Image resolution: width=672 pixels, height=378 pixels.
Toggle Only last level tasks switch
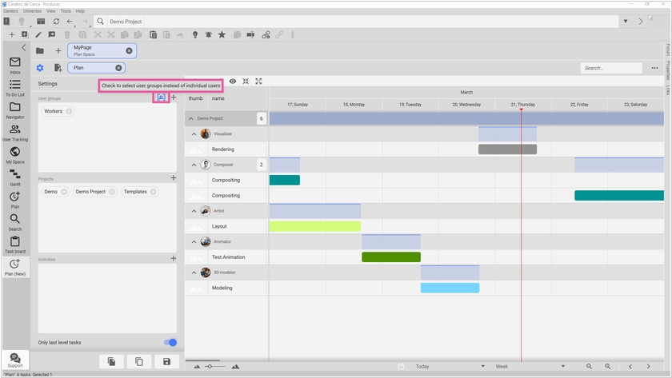pos(170,343)
